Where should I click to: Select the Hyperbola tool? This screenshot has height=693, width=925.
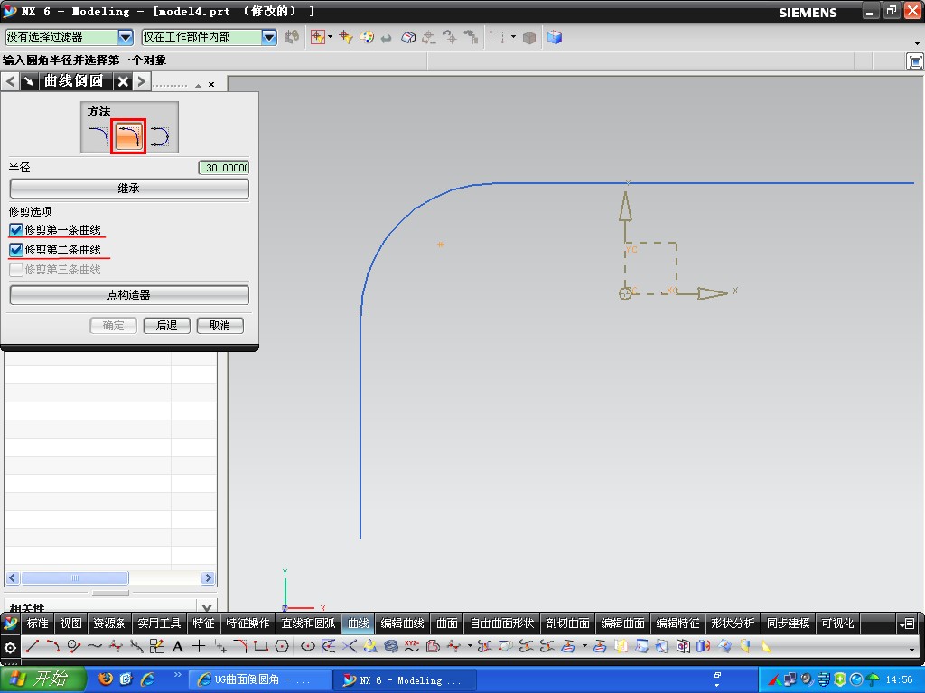[x=350, y=646]
